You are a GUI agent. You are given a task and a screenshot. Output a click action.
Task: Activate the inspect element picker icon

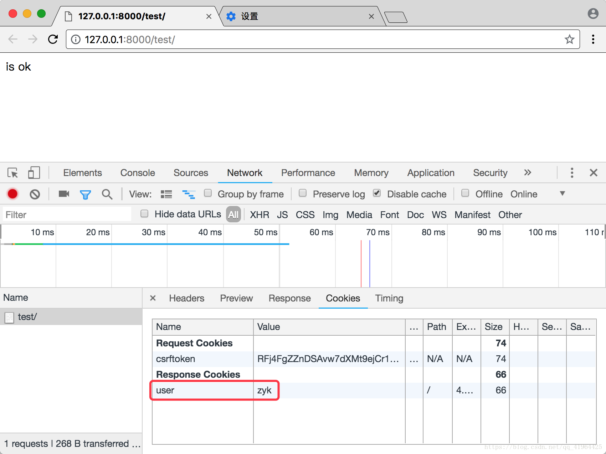point(13,173)
